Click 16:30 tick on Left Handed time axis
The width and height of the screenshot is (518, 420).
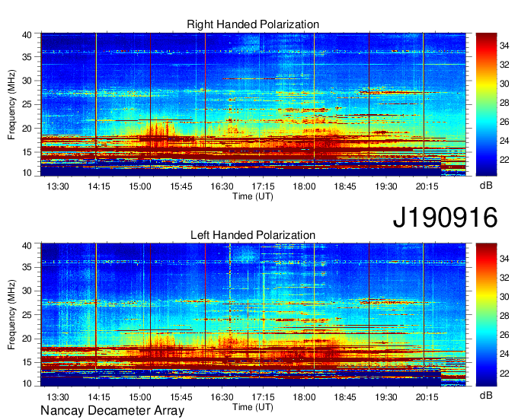(222, 397)
